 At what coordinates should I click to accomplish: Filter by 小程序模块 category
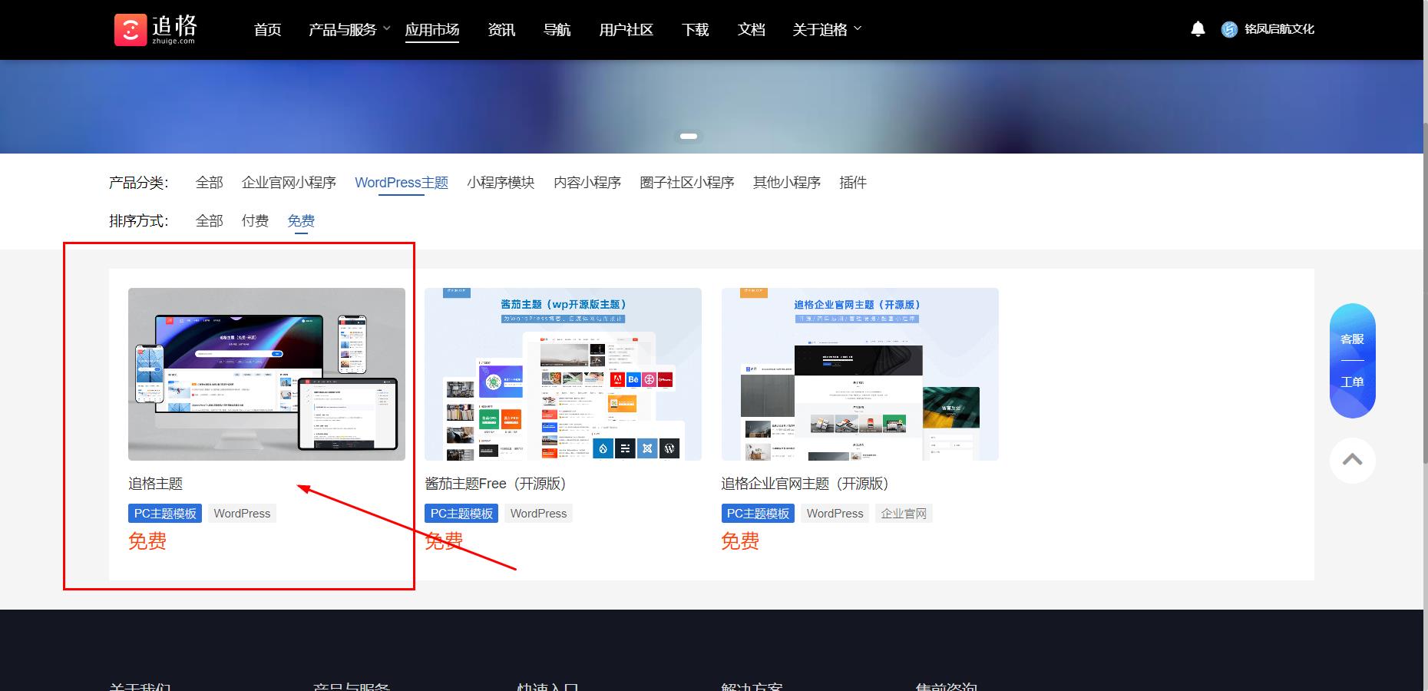pos(501,183)
